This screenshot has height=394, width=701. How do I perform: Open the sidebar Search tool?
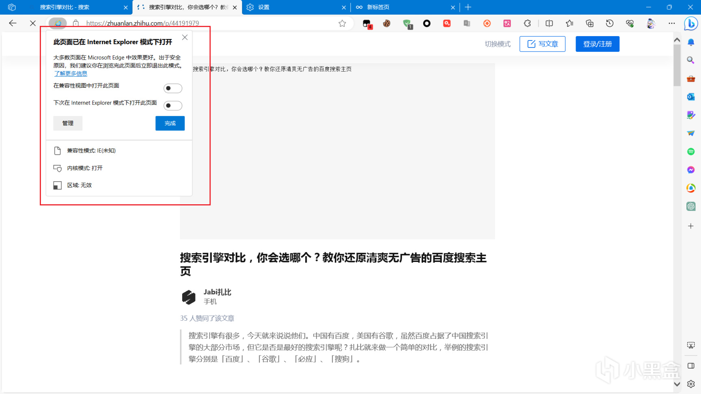point(691,60)
